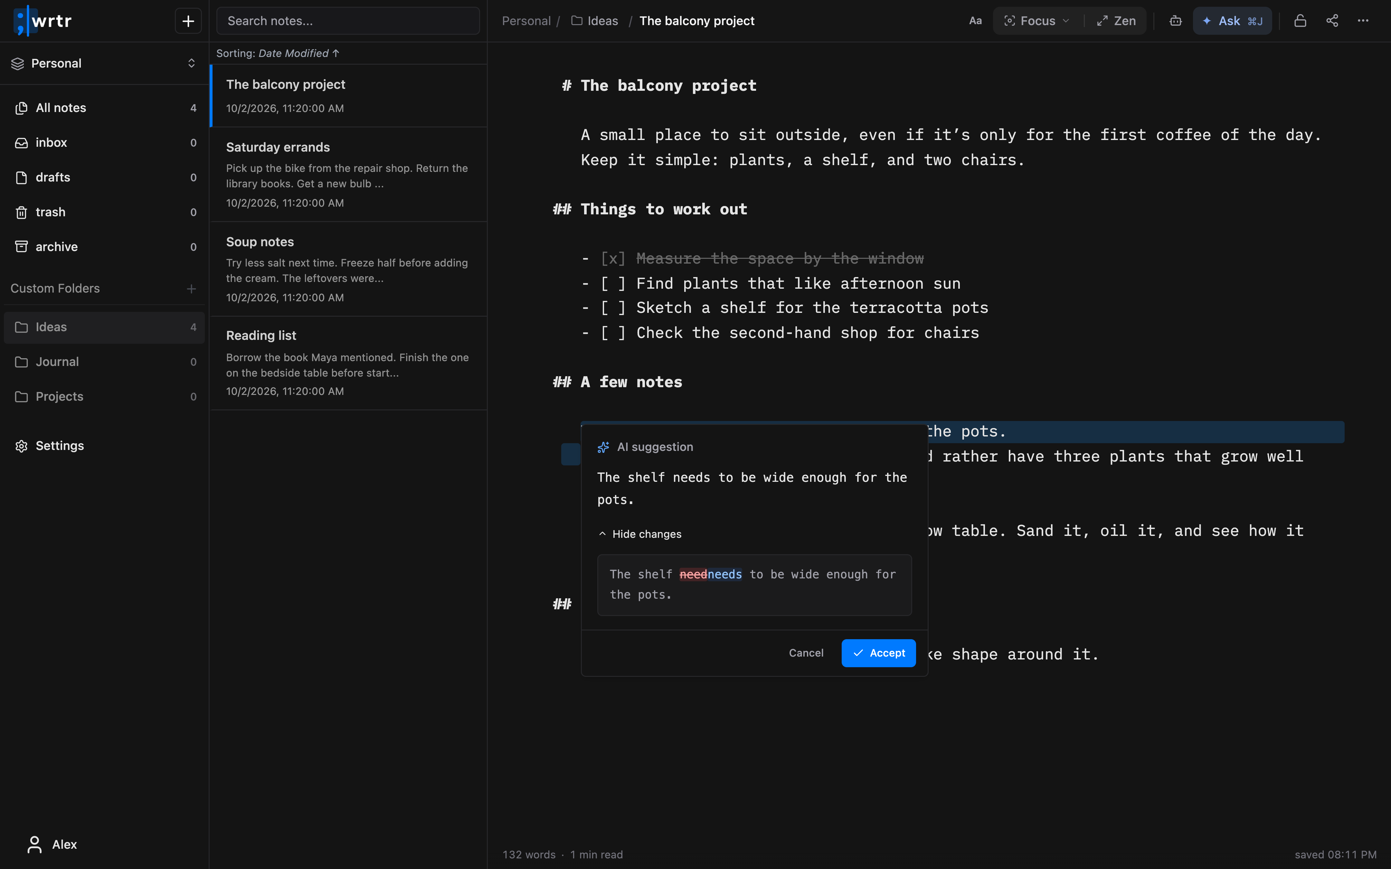The image size is (1391, 869).
Task: Enter Zen mode
Action: tap(1116, 21)
